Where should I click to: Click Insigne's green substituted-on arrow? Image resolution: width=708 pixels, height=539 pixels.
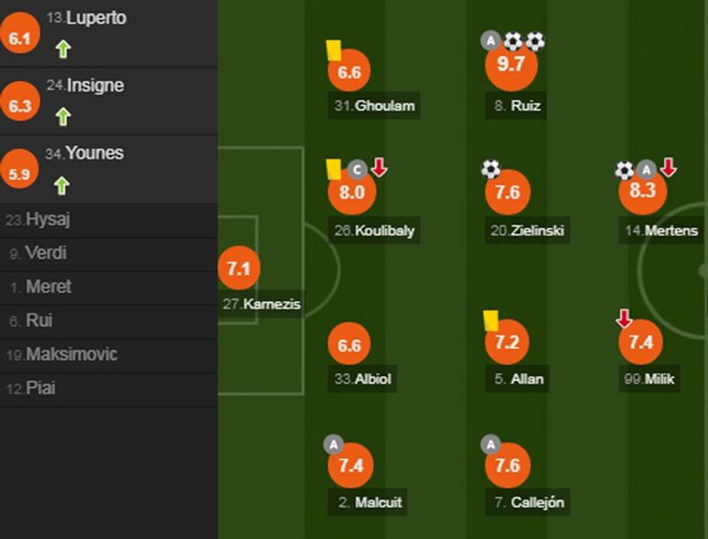63,116
